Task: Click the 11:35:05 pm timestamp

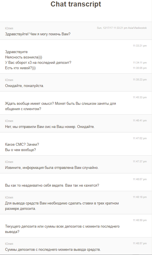Action: [140, 68]
